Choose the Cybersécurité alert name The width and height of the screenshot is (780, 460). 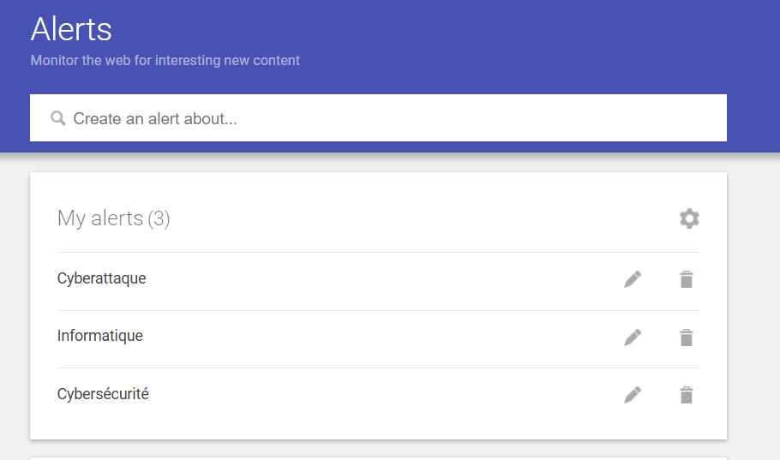point(103,394)
